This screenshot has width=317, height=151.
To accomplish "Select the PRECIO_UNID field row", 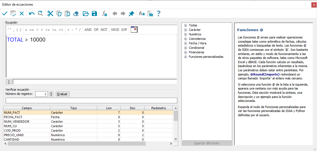I will (88, 135).
